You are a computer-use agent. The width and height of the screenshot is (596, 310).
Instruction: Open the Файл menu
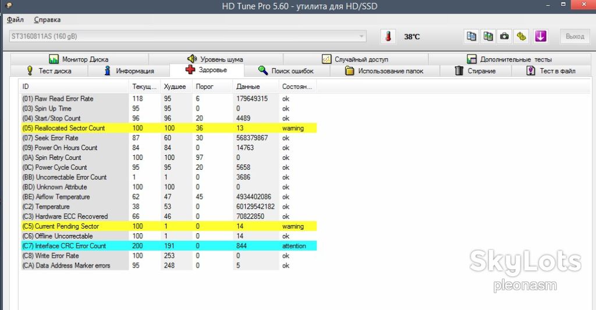(x=15, y=20)
